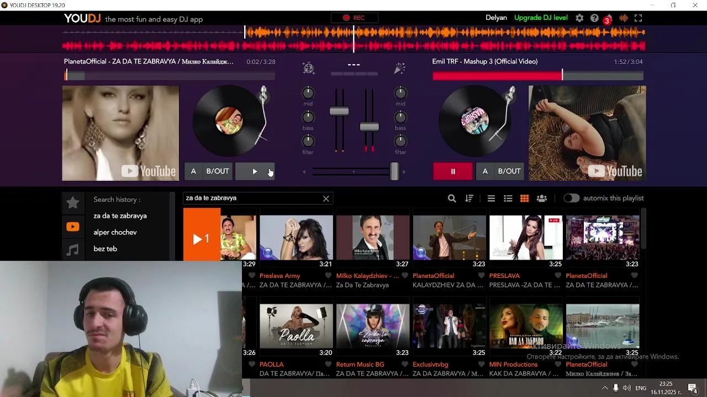The height and width of the screenshot is (397, 707).
Task: Seek in left deck progress bar
Action: coord(169,76)
